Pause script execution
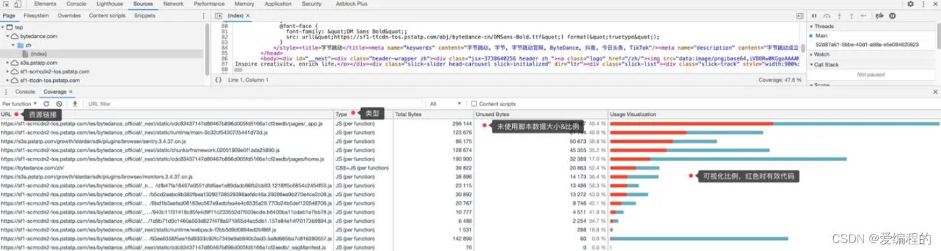 click(x=814, y=15)
